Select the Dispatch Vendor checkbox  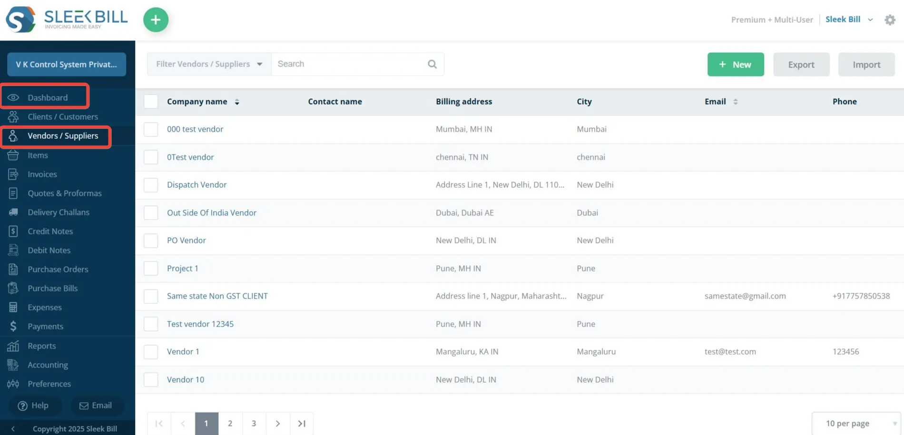tap(151, 185)
